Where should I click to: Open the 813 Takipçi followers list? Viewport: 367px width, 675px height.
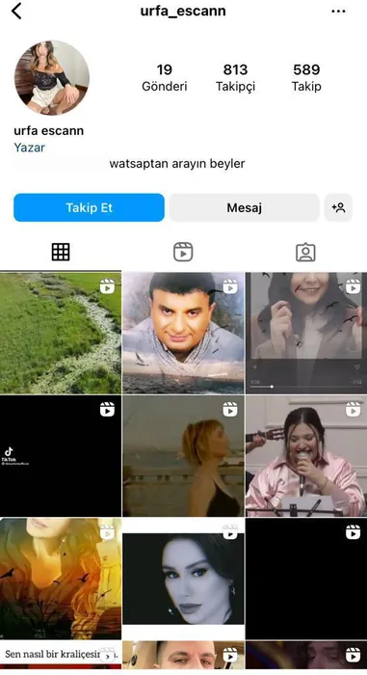(x=235, y=77)
